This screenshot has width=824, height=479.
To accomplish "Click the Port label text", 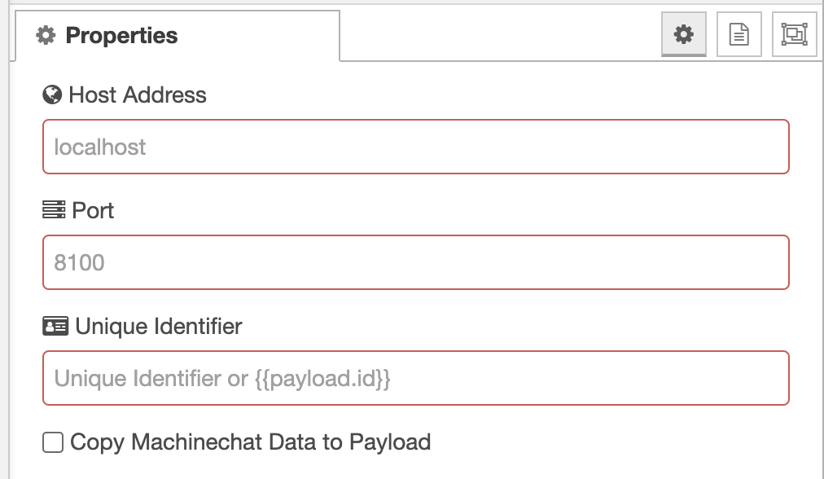I will [93, 211].
